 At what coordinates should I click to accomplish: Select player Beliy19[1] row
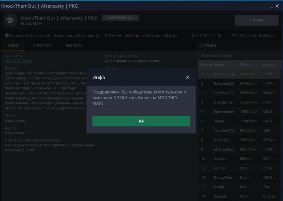[239, 140]
